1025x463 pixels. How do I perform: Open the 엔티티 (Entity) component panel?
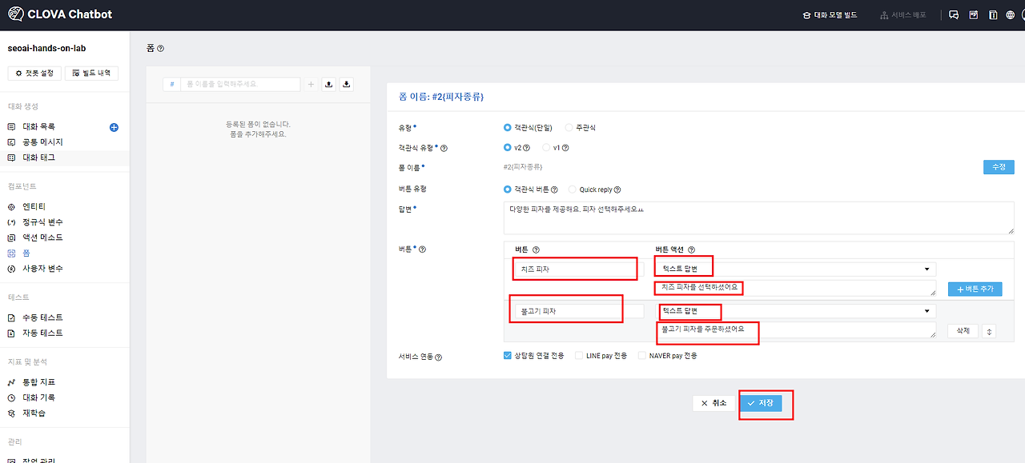(x=36, y=206)
